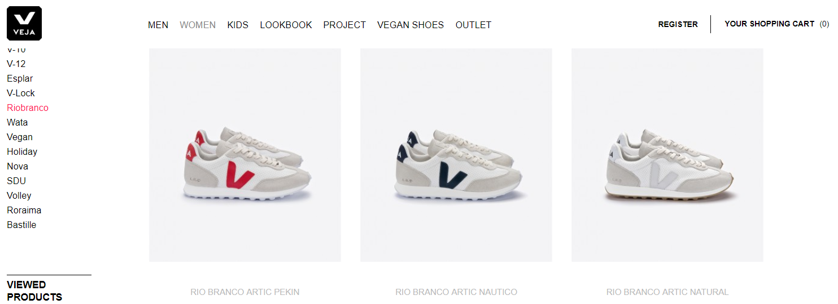838x304 pixels.
Task: Visit the OUTLET section
Action: [x=473, y=25]
